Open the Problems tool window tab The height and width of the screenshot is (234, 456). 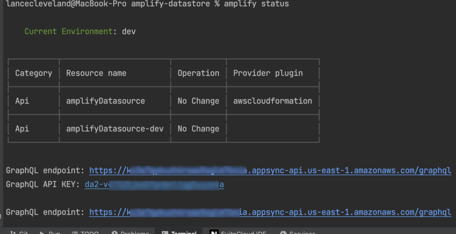click(x=135, y=233)
